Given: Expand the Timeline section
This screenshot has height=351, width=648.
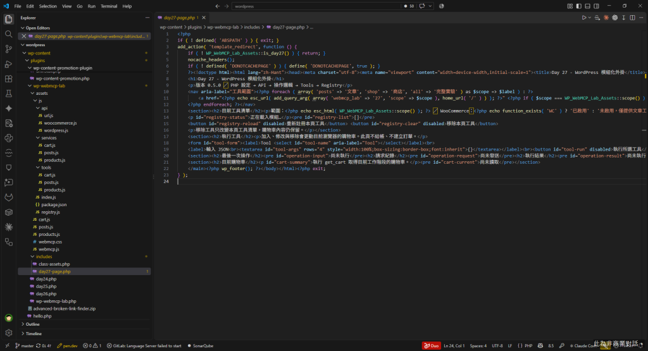Looking at the screenshot, I should pyautogui.click(x=33, y=334).
